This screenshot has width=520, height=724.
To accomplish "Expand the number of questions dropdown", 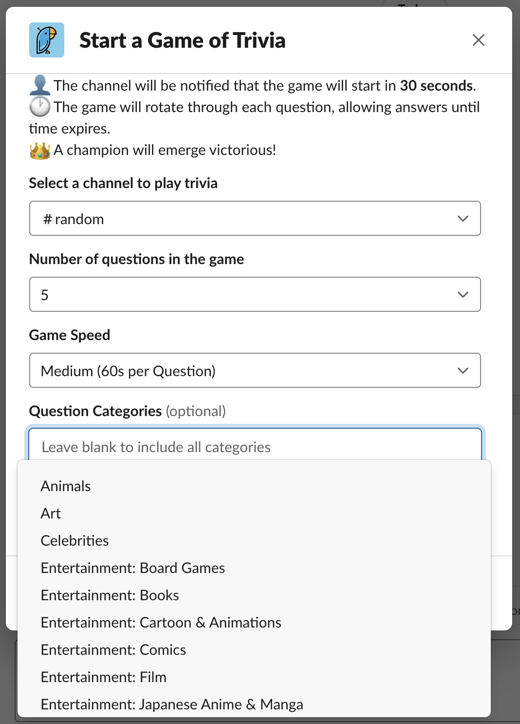I will click(255, 294).
